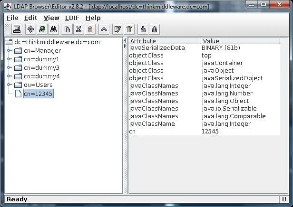Expand the cn=Manager tree node
This screenshot has height=207, width=293.
pos(9,50)
